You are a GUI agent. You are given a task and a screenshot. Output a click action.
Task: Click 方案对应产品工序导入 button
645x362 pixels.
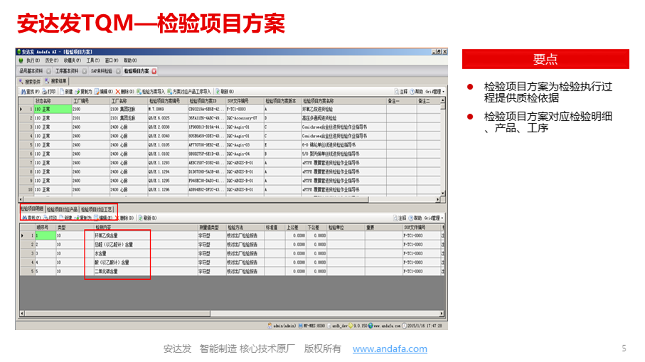[x=189, y=91]
